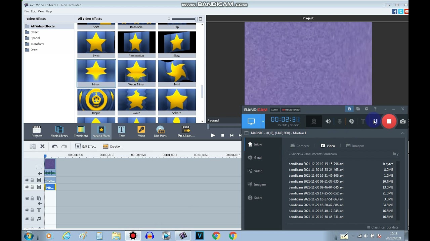Select the Video Effects toolbar button
Image resolution: width=430 pixels, height=241 pixels.
(x=101, y=132)
